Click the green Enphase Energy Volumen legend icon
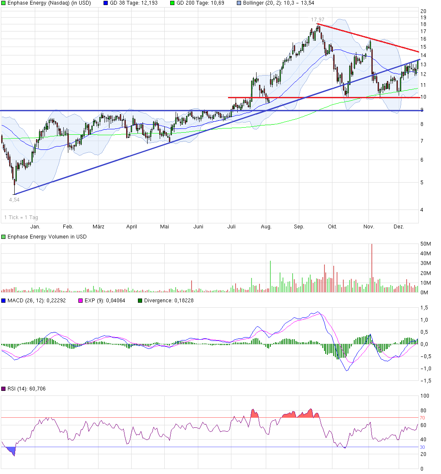The image size is (441, 474). coord(3,237)
